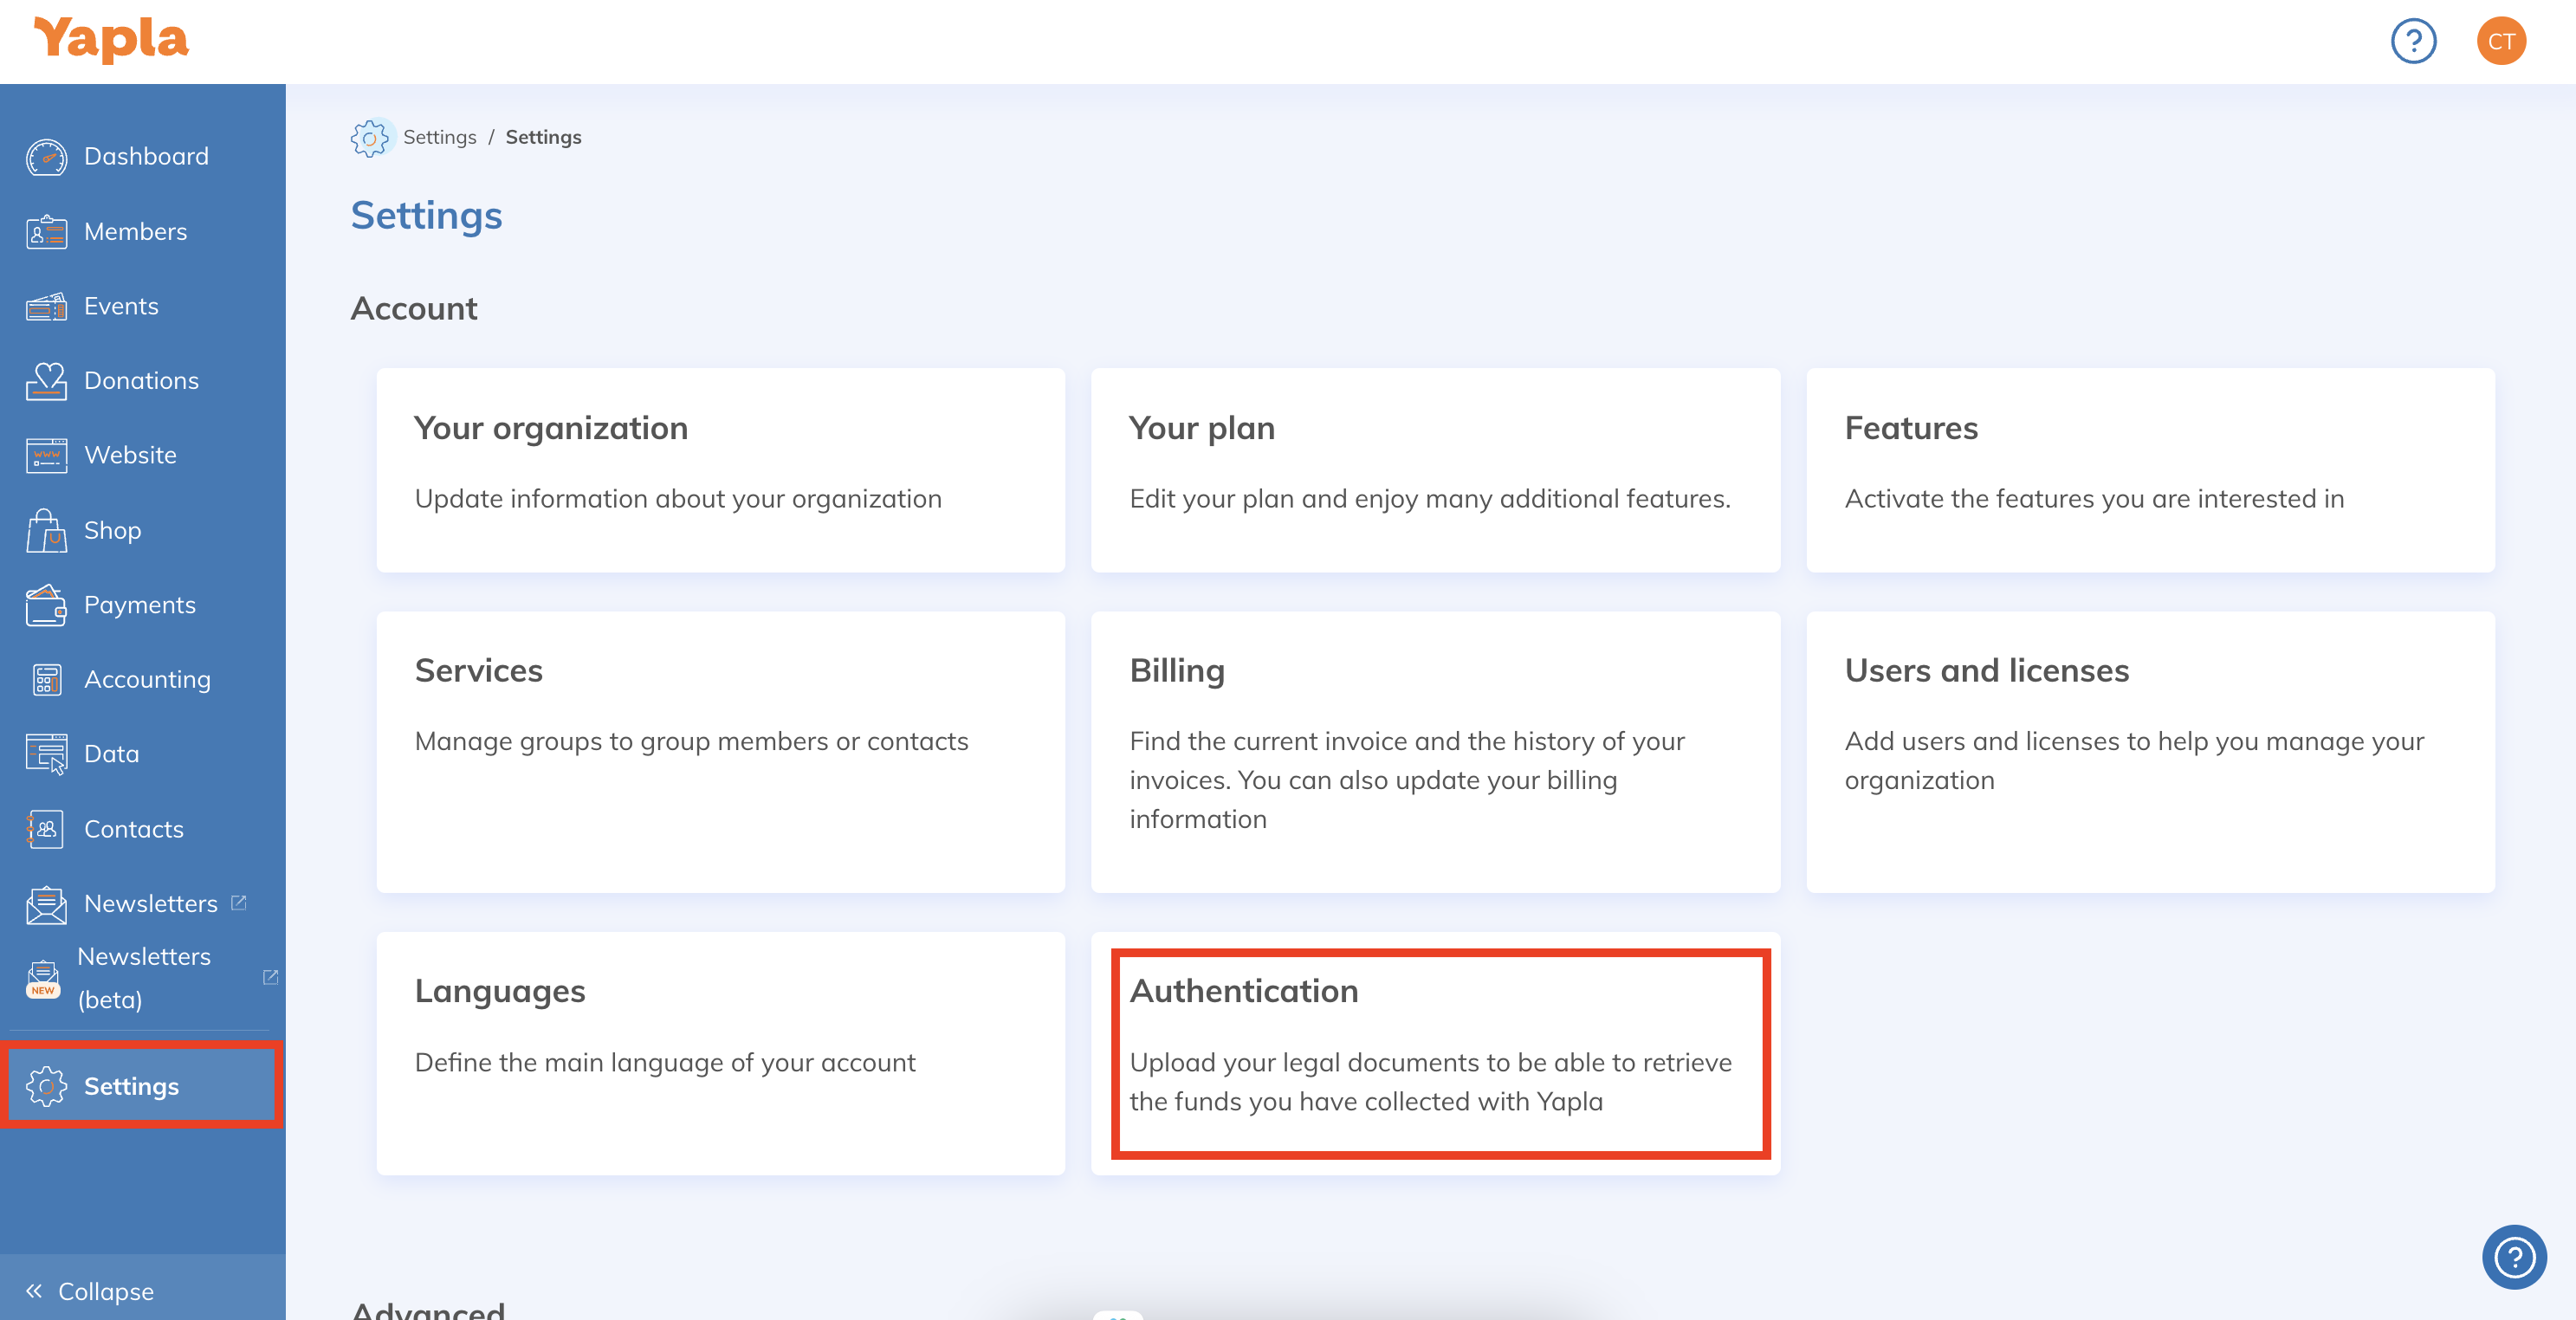Open the Contacts sidebar item
The image size is (2576, 1320).
coord(133,829)
